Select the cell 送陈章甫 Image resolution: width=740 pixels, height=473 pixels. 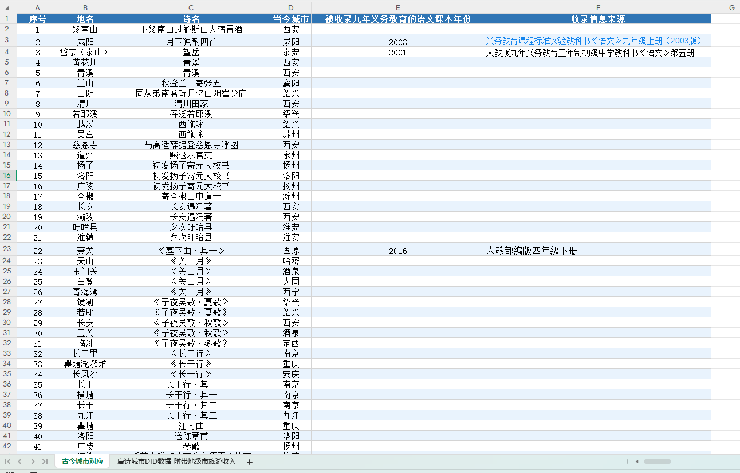click(x=191, y=436)
